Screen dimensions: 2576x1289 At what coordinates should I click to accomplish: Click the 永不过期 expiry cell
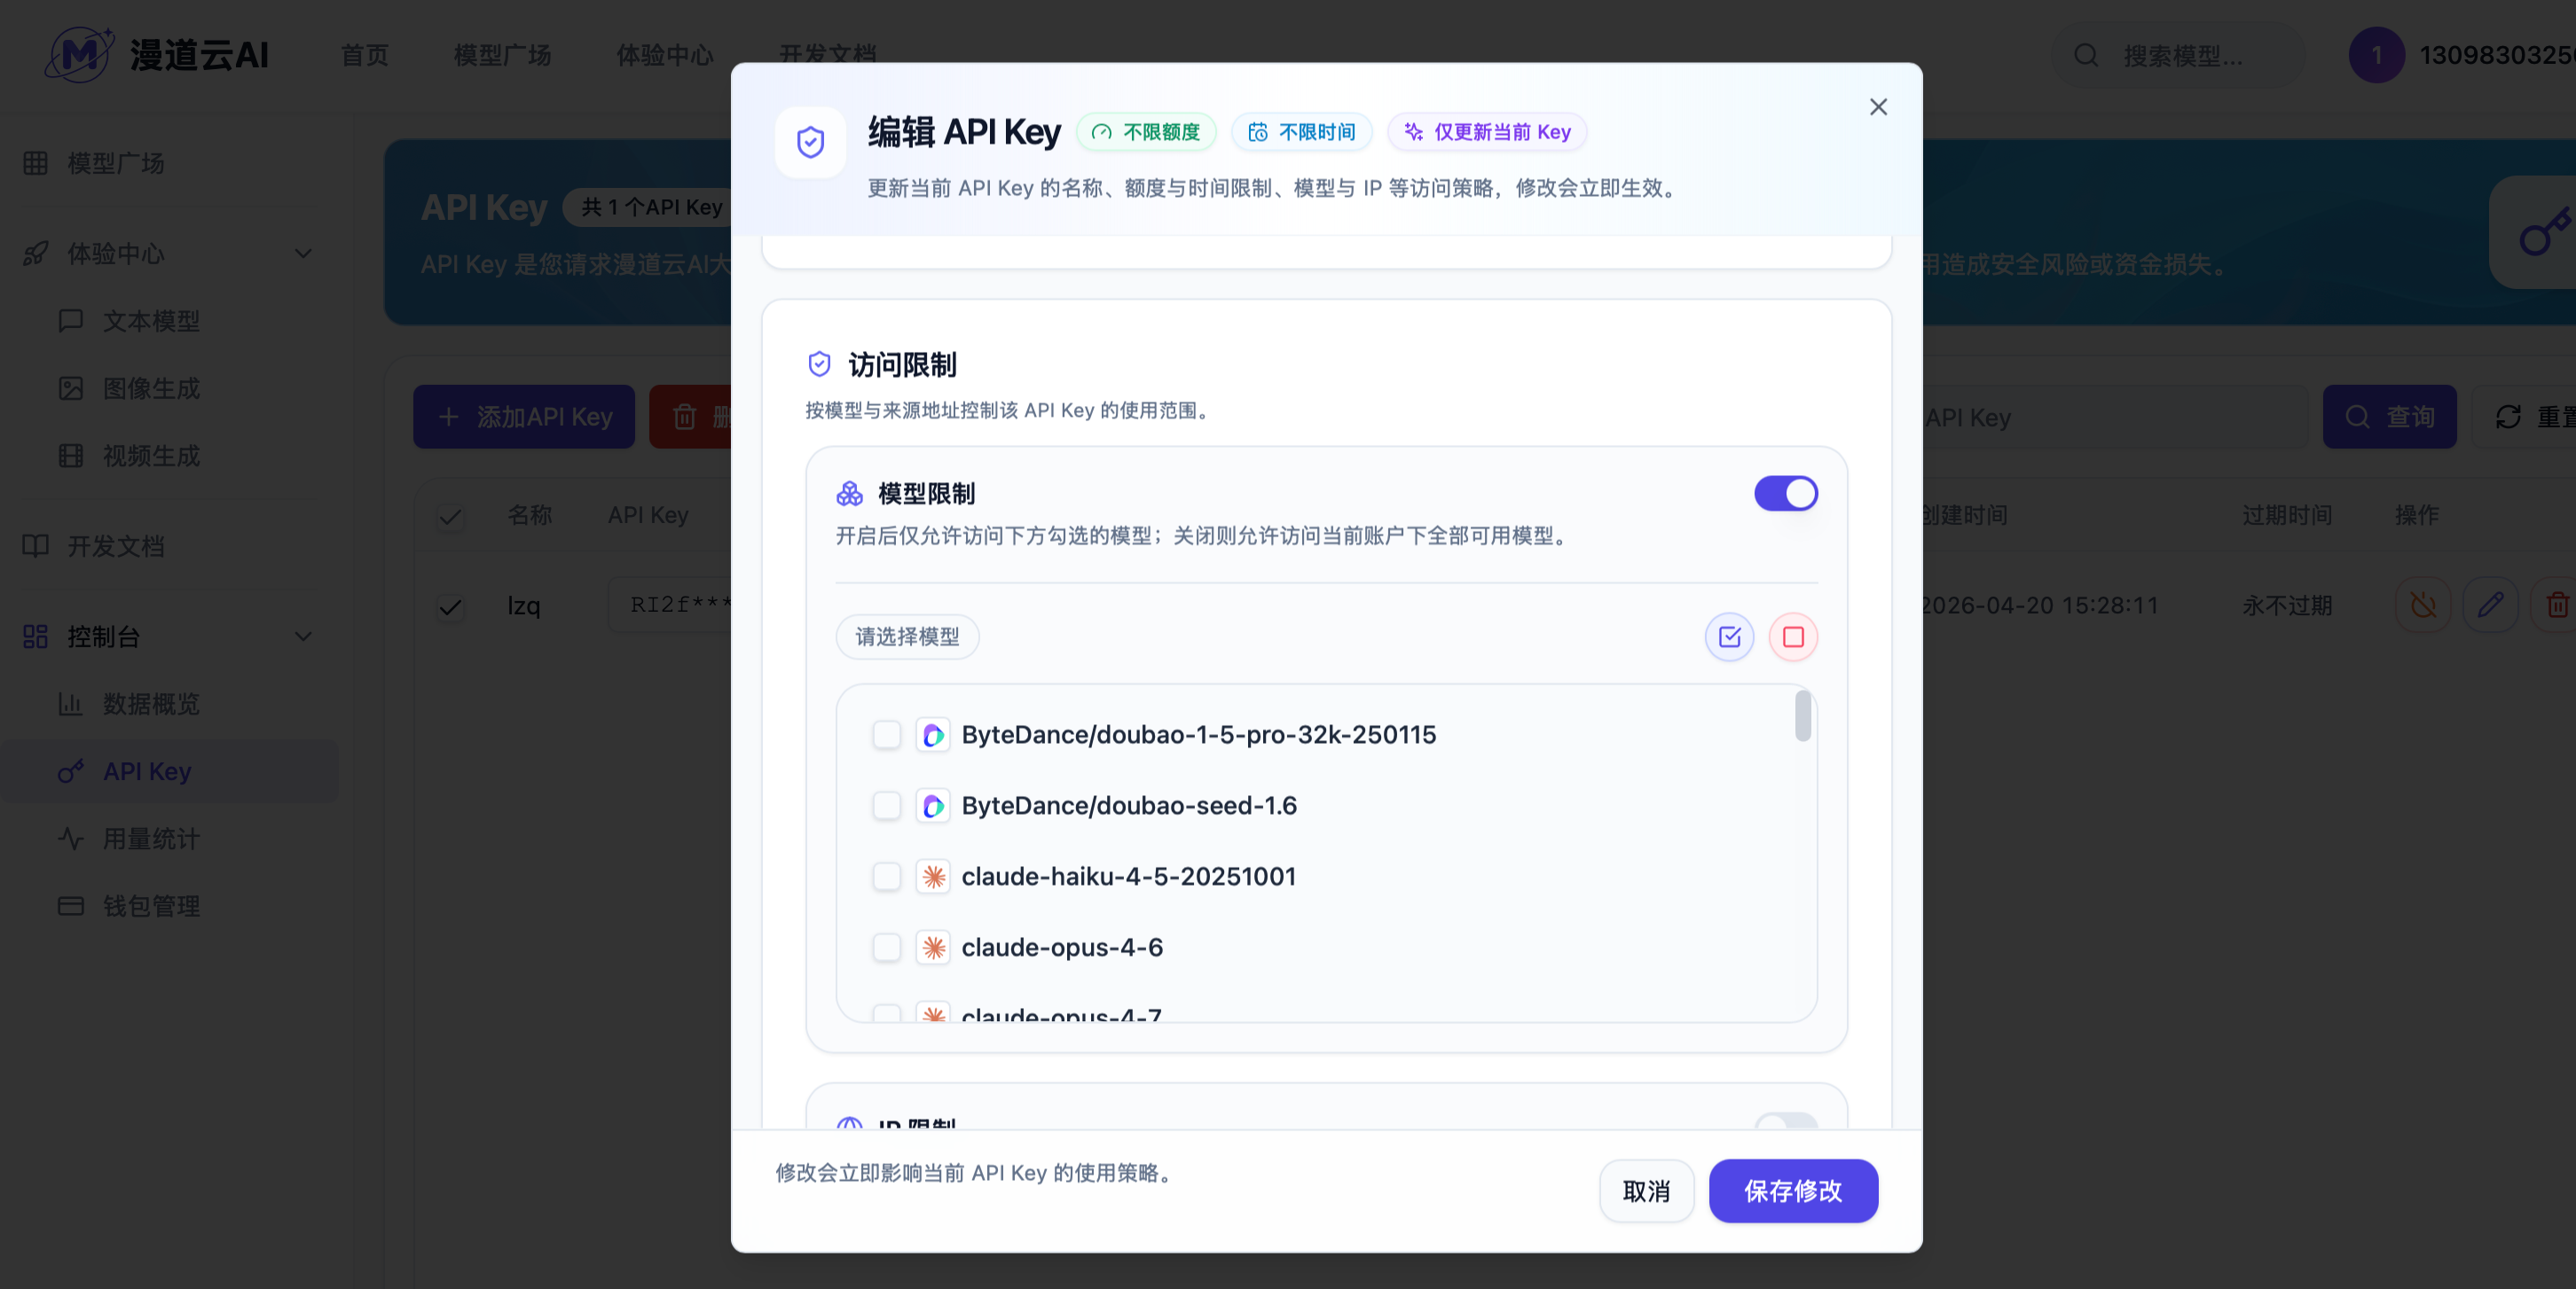click(x=2287, y=605)
